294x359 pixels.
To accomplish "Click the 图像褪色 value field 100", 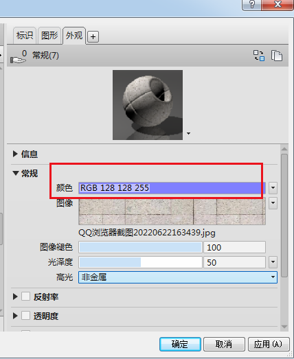I will [235, 247].
